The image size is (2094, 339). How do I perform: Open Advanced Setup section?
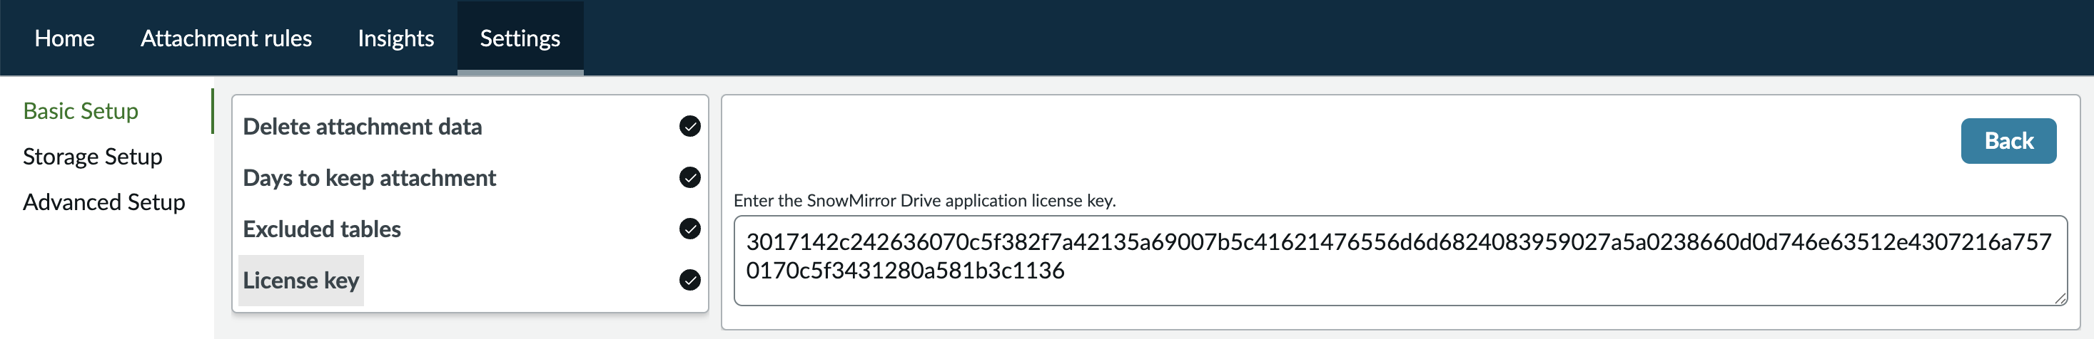[104, 202]
